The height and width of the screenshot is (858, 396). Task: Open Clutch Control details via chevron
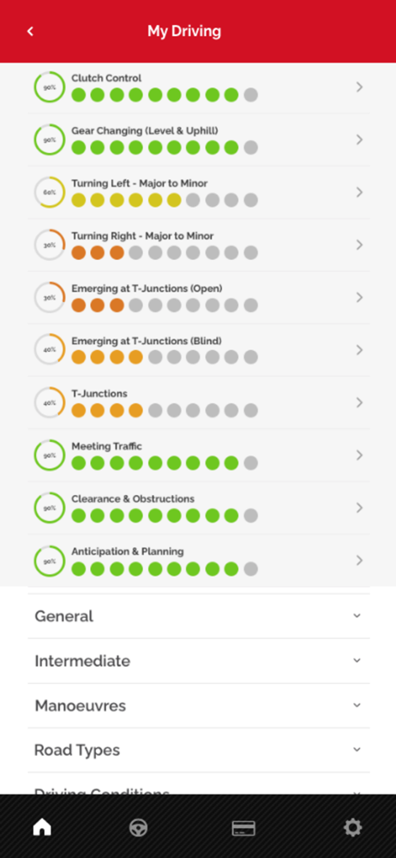359,87
